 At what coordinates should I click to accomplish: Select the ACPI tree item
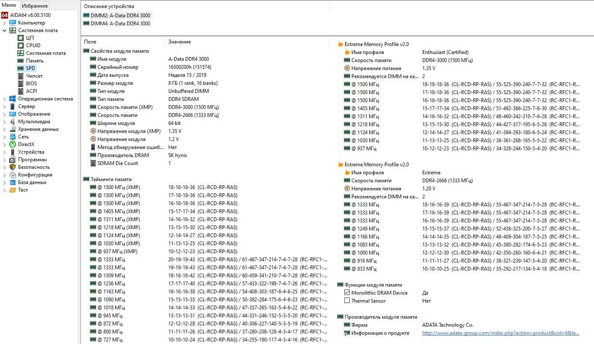point(32,91)
